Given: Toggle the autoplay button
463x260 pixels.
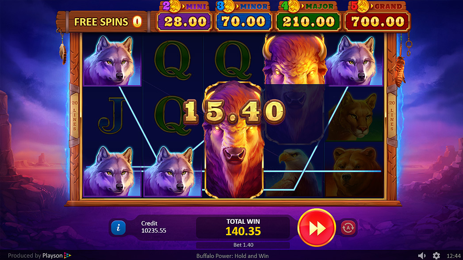Looking at the screenshot, I should click(x=348, y=228).
